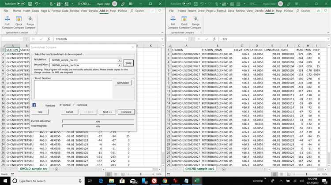The height and width of the screenshot is (185, 331).
Task: Open Microsoft Edge from the taskbar
Action: click(x=101, y=181)
